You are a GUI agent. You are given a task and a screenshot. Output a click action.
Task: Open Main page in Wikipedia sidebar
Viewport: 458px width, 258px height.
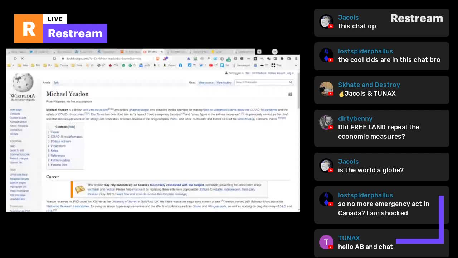[x=16, y=110]
